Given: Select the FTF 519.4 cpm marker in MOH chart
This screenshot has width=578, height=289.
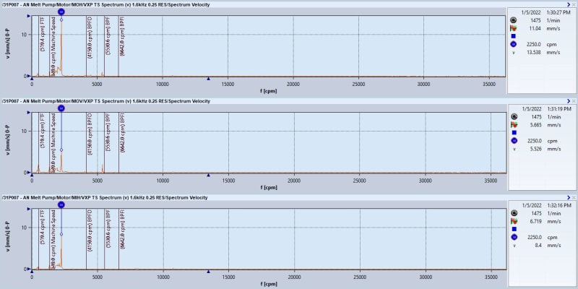Looking at the screenshot, I should 42,34.
